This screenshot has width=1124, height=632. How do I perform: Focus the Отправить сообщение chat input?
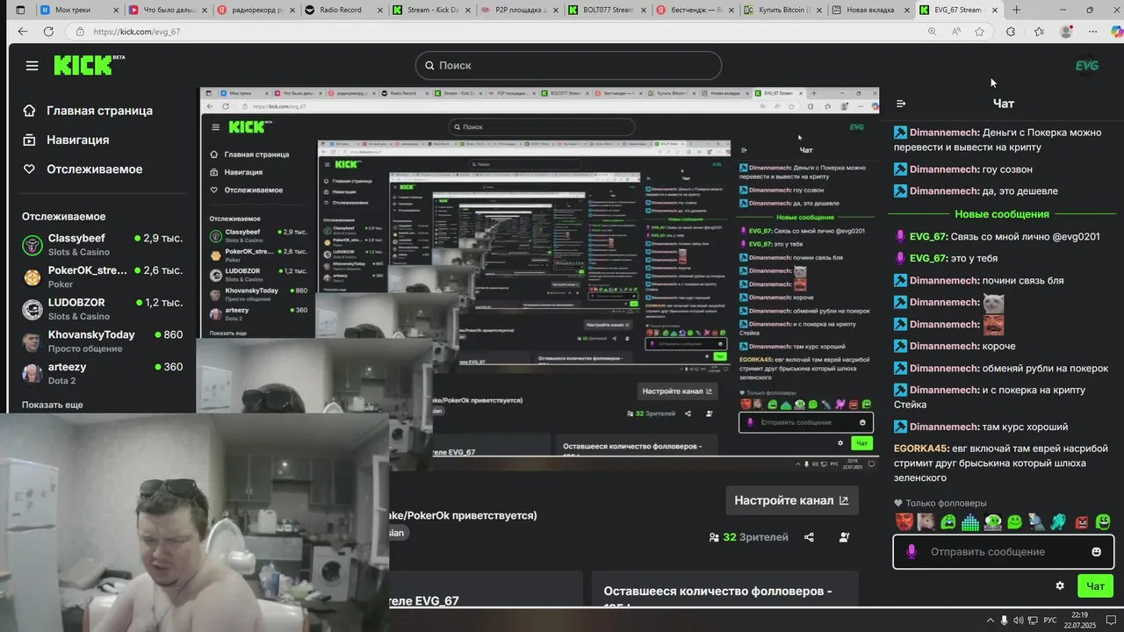pos(1003,551)
